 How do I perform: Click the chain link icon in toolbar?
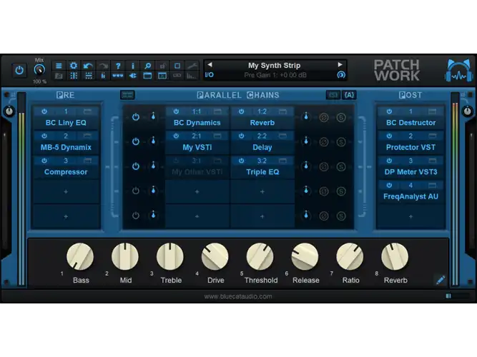177,76
